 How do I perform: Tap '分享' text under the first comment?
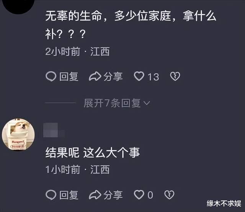(113, 77)
